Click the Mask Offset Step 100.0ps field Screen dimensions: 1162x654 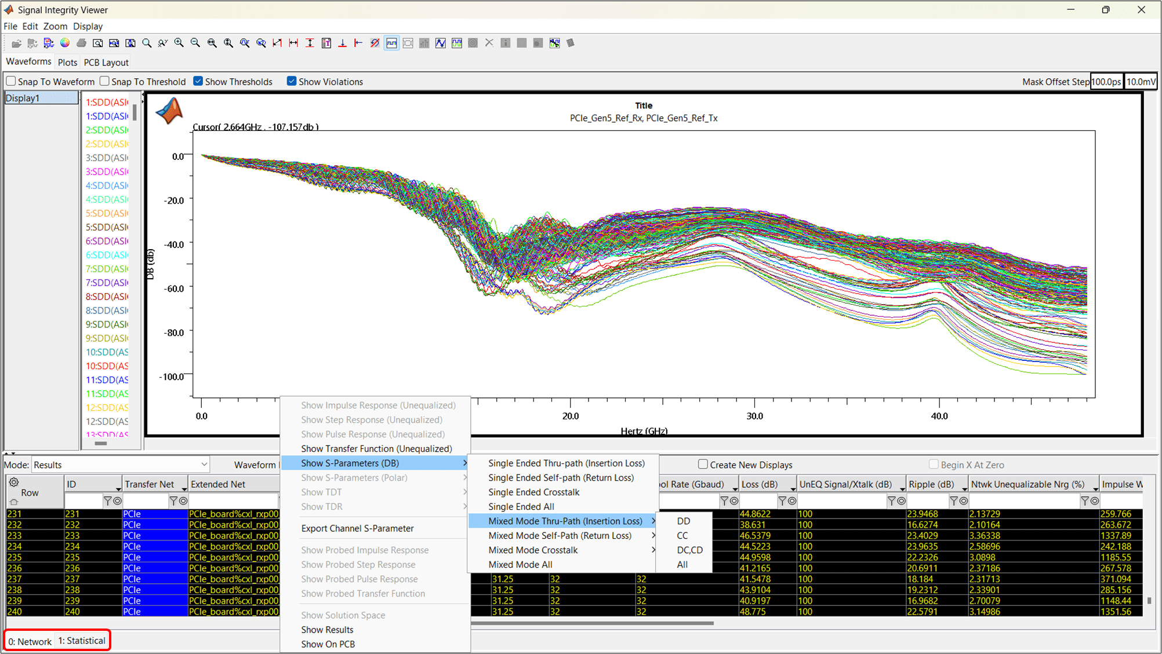click(1106, 82)
